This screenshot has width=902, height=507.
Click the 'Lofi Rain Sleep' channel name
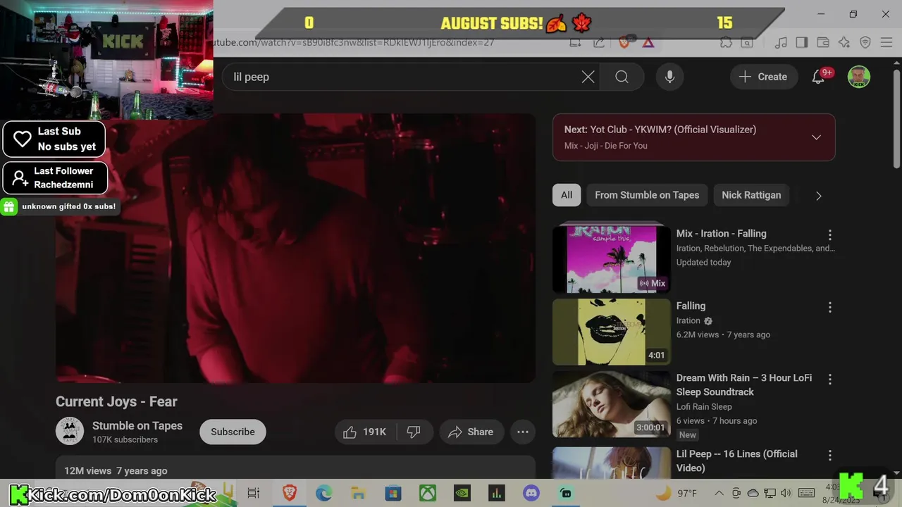tap(704, 406)
